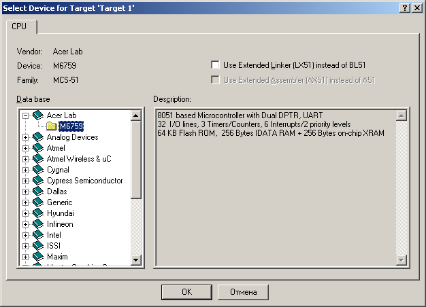Click the Hyundai book icon
Image resolution: width=426 pixels, height=307 pixels.
(x=38, y=213)
